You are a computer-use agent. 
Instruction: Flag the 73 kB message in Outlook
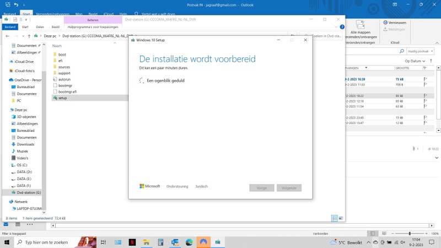(x=425, y=79)
